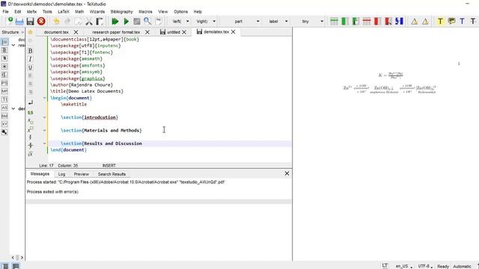
Task: Click the first yellow warning triangle icon
Action: click(414, 22)
